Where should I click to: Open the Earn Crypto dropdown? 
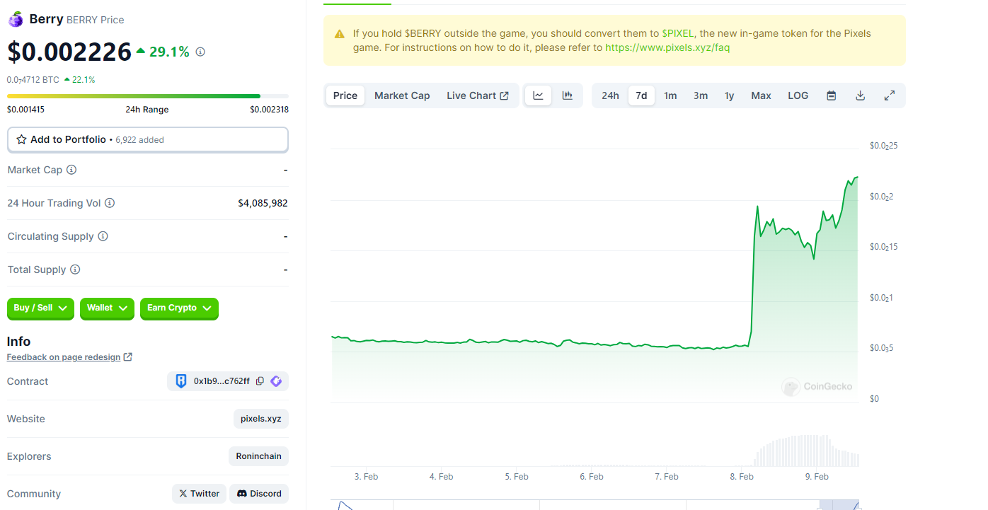tap(179, 308)
